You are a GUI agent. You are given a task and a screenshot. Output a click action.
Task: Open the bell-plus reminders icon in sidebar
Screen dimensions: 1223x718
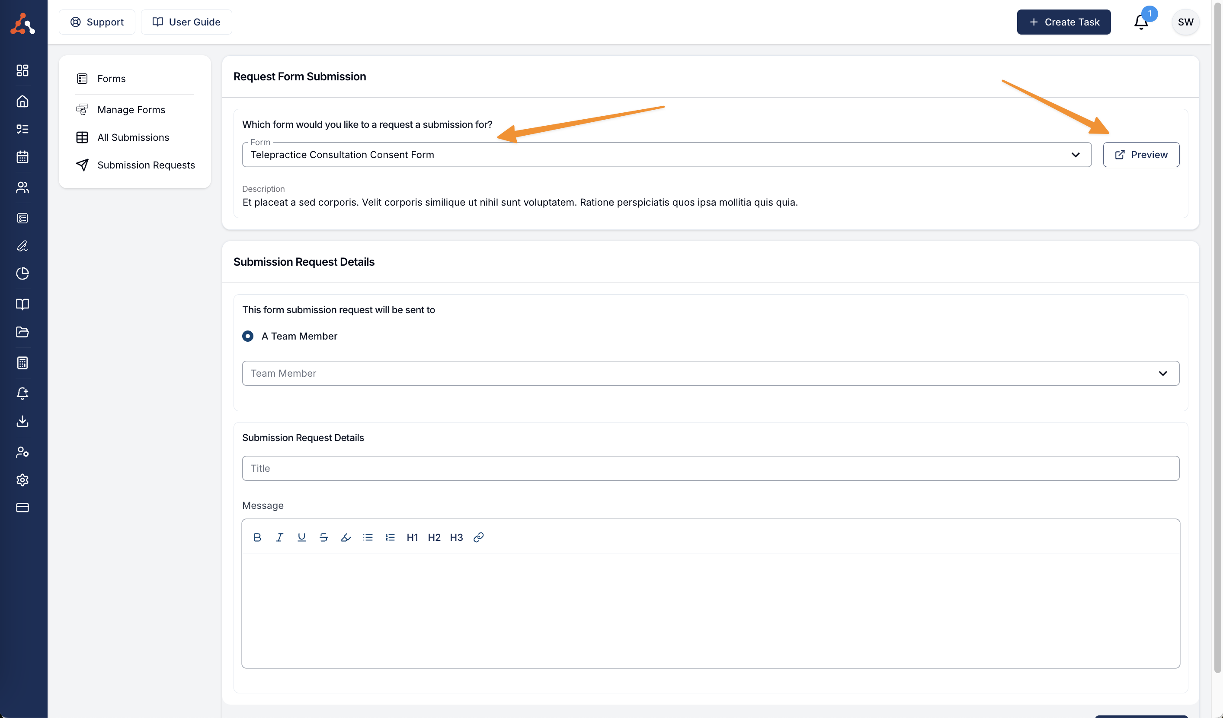pos(22,393)
